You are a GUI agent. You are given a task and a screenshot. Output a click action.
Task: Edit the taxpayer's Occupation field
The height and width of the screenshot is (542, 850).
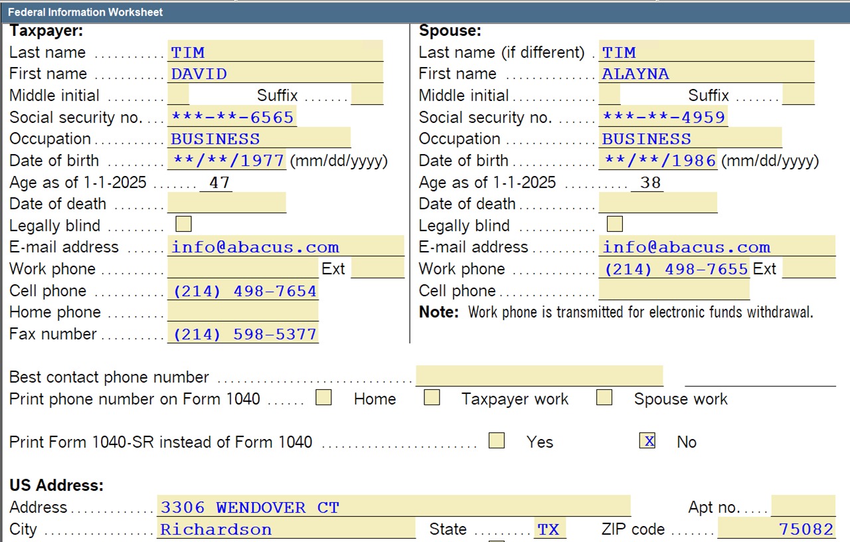pos(259,138)
